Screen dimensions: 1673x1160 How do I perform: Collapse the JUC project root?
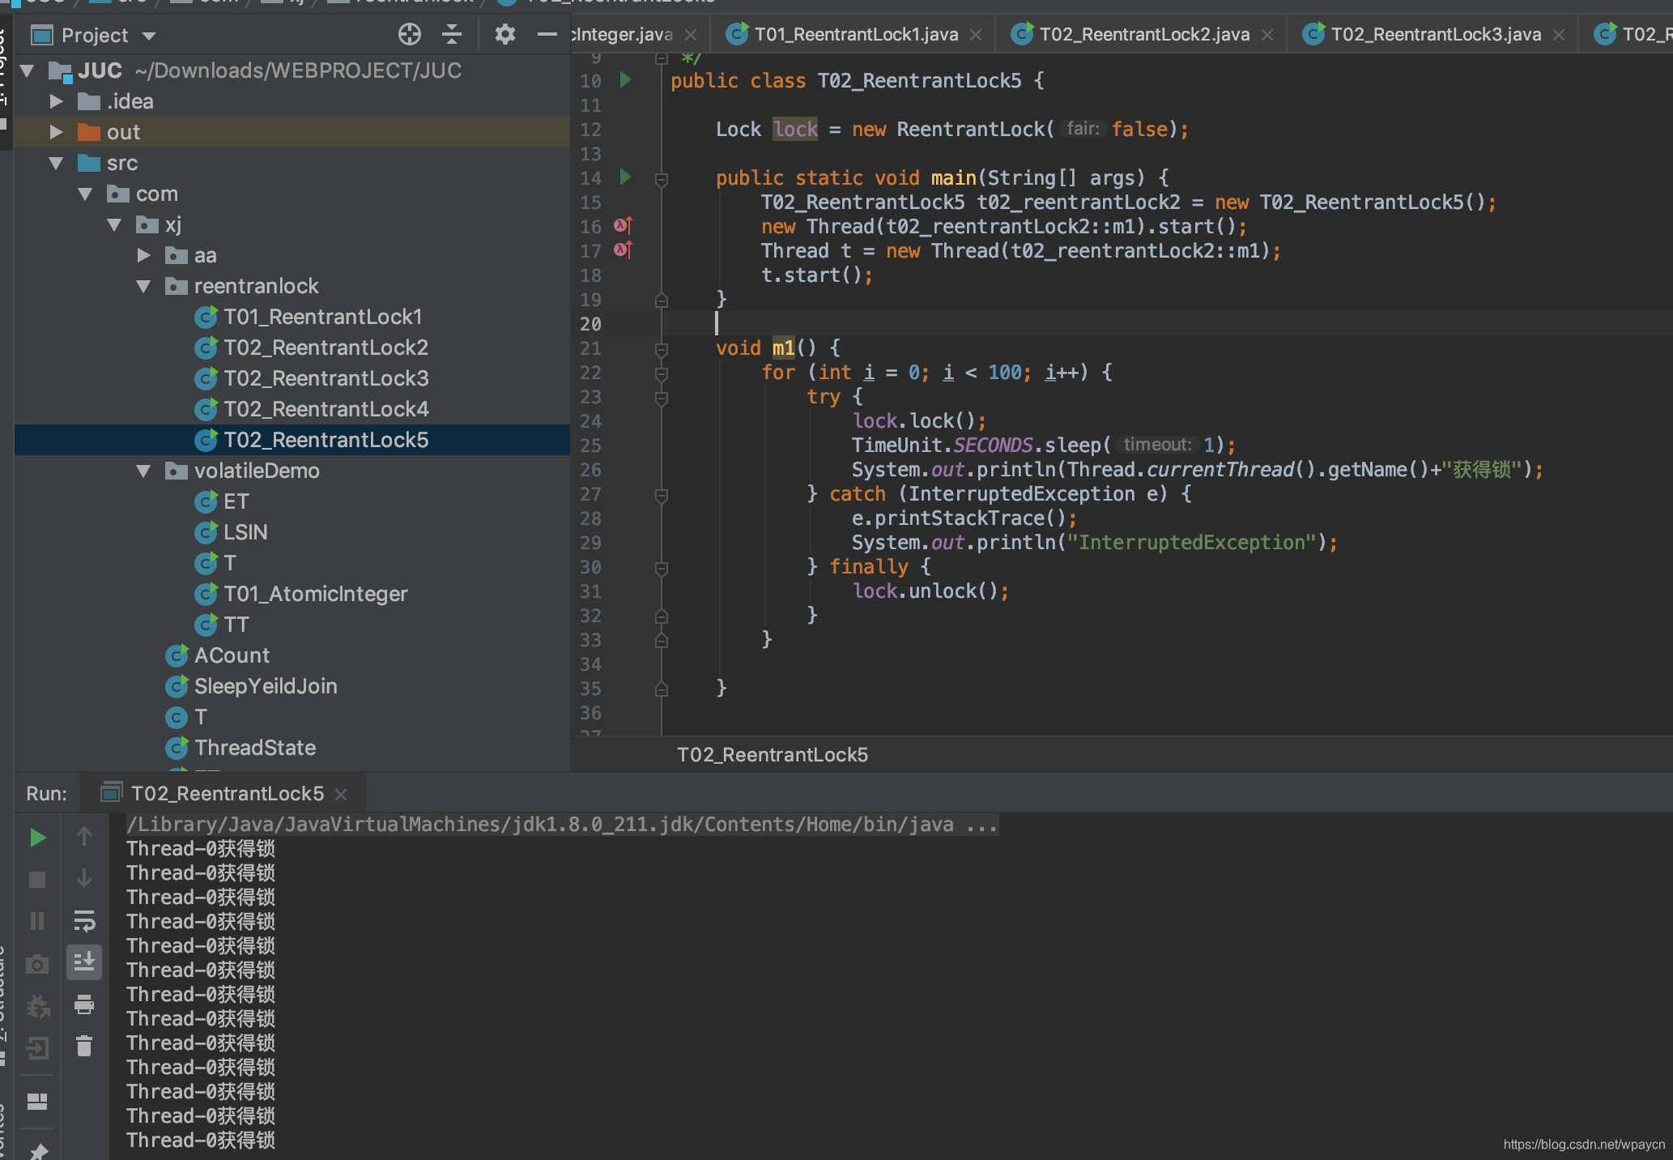[x=27, y=70]
